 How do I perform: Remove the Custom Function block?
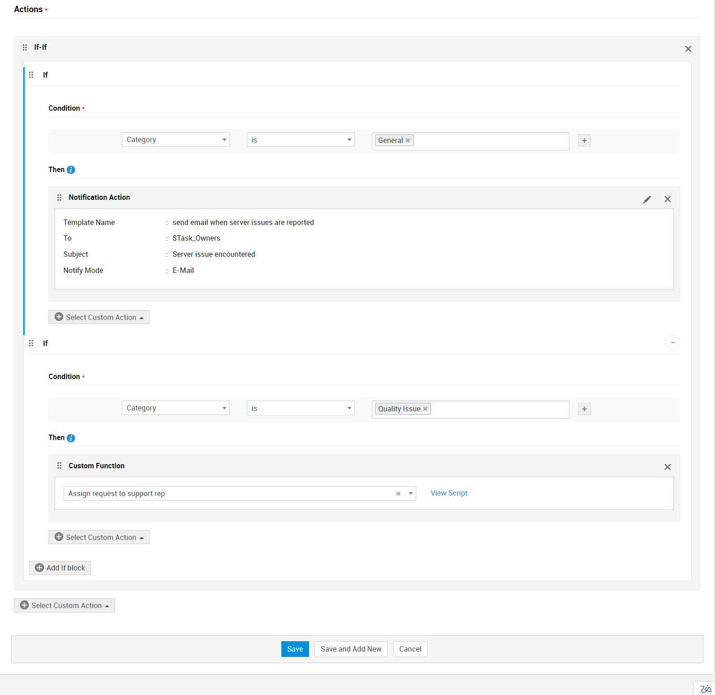coord(667,467)
